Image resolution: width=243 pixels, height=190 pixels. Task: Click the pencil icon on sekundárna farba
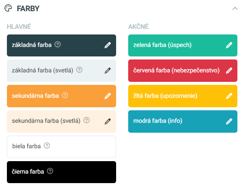click(x=107, y=96)
